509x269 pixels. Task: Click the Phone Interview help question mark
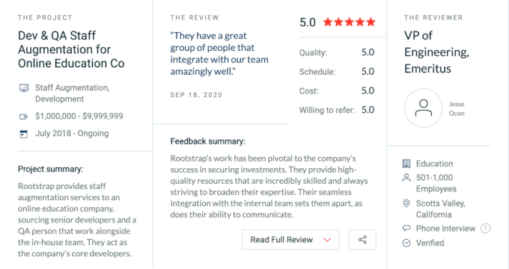[x=485, y=229]
